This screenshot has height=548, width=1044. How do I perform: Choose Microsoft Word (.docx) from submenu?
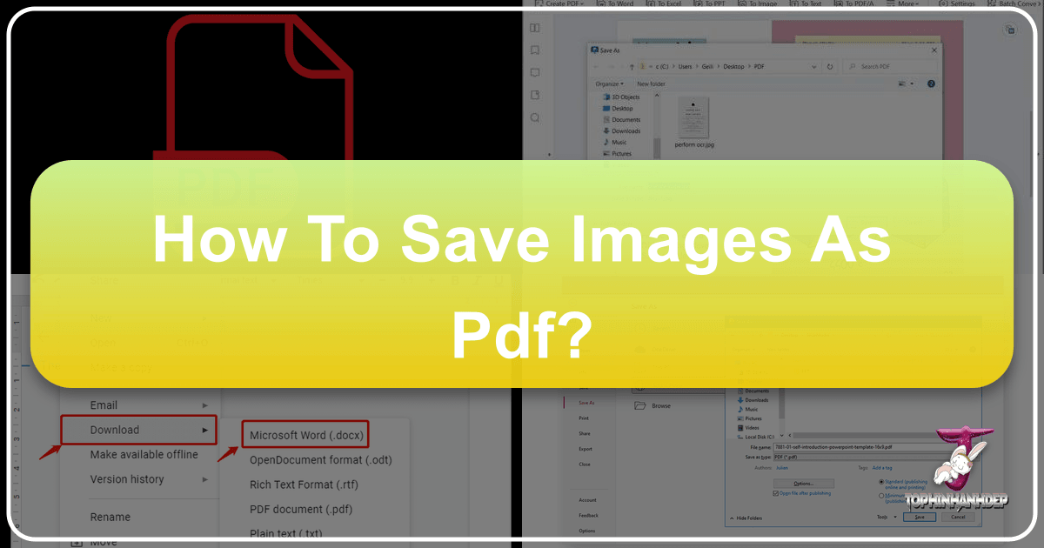coord(307,435)
